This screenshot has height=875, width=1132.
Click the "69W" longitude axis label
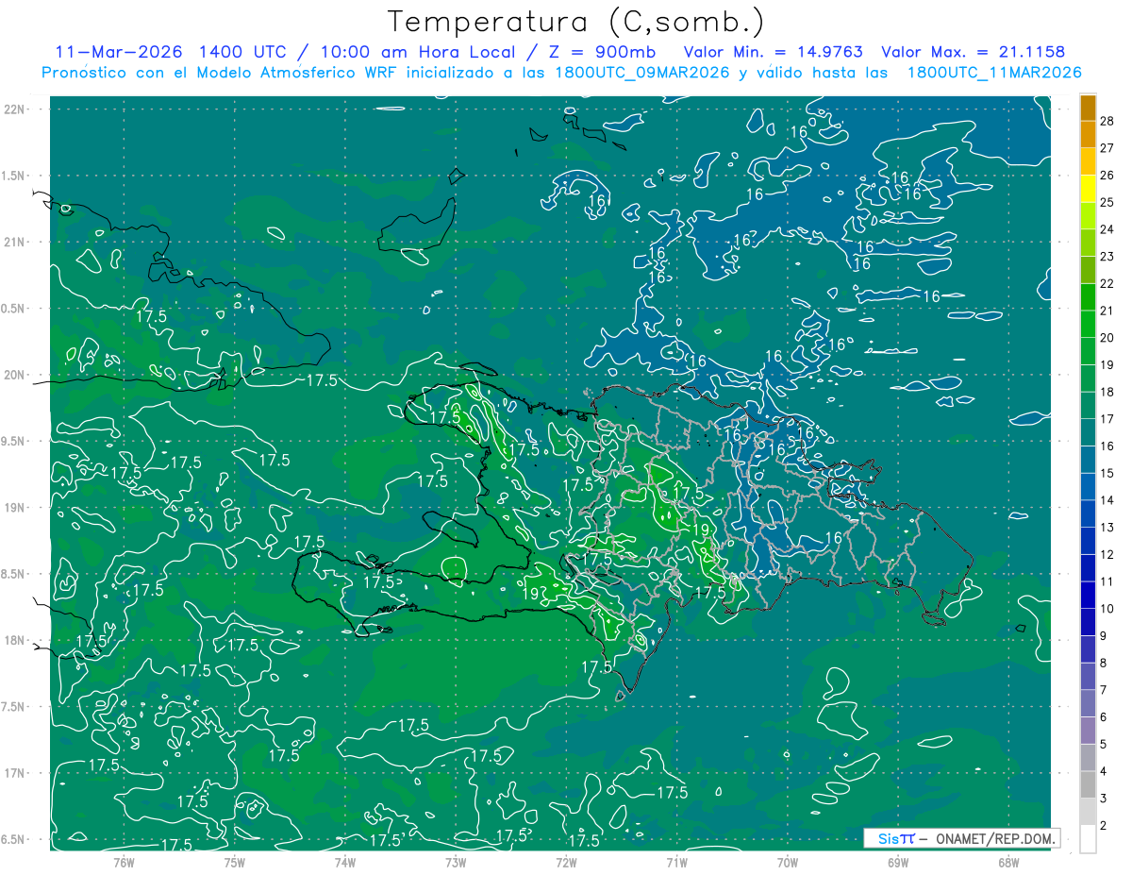(897, 862)
